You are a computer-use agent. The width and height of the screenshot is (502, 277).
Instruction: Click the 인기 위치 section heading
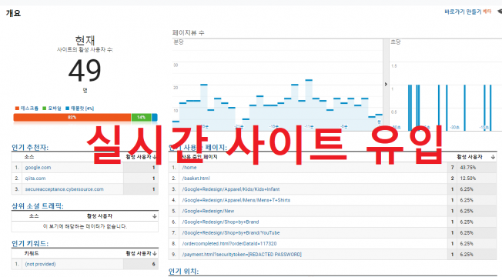183,272
